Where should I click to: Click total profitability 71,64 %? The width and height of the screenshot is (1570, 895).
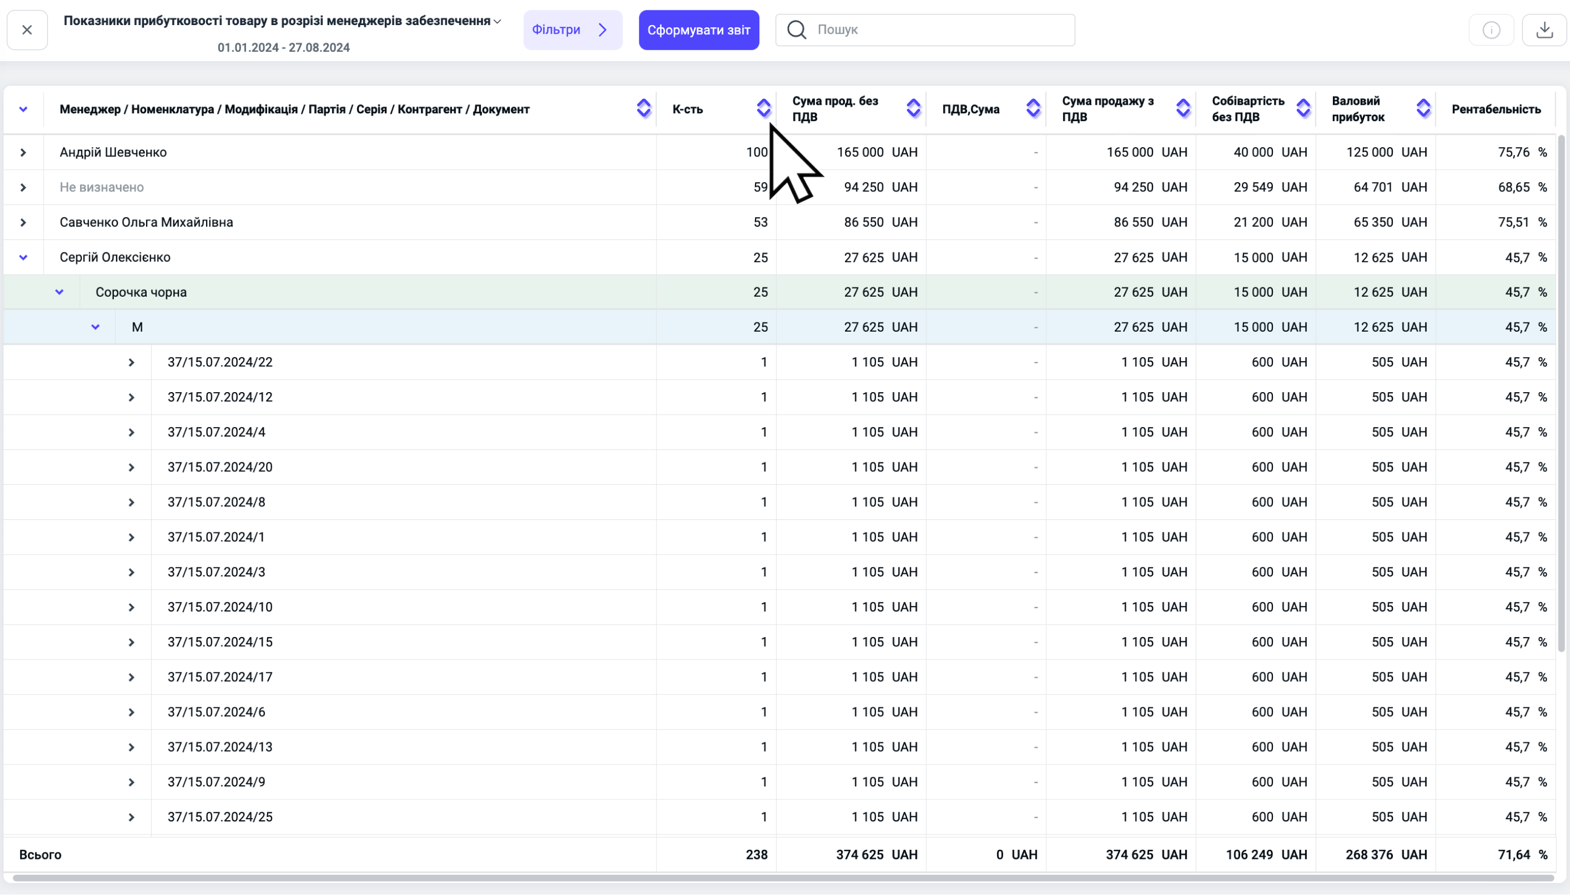pos(1522,855)
